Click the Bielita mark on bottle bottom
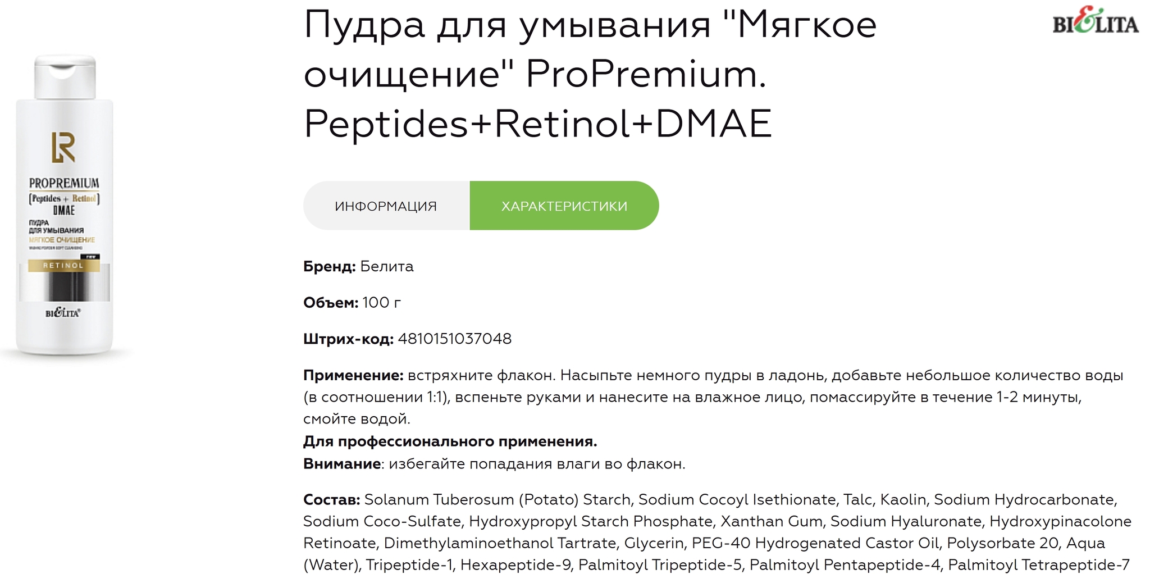Viewport: 1150px width, 583px height. (x=63, y=313)
